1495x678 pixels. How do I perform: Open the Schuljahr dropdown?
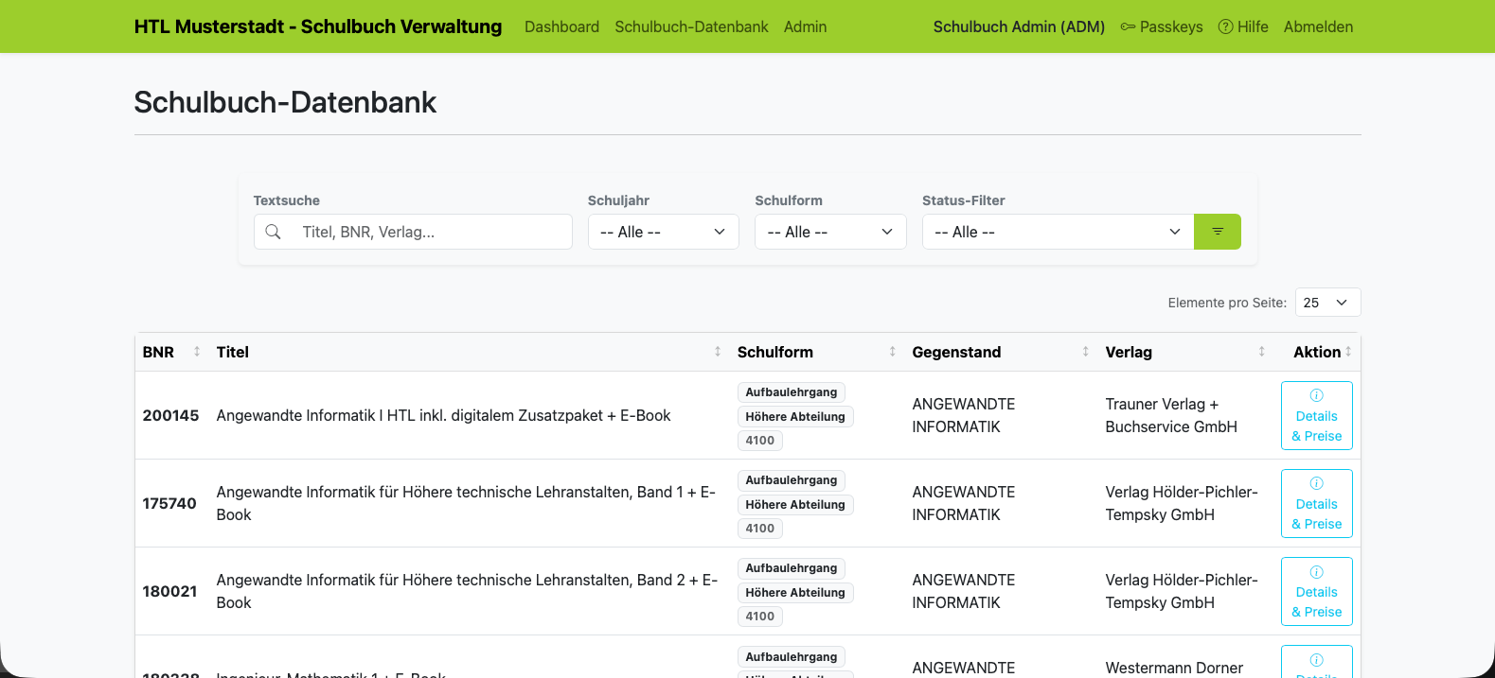coord(664,232)
